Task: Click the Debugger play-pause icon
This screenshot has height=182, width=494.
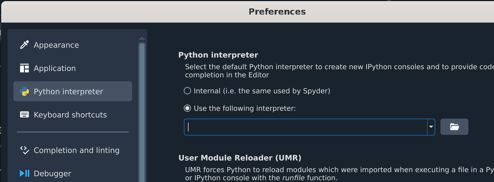Action: click(x=24, y=173)
